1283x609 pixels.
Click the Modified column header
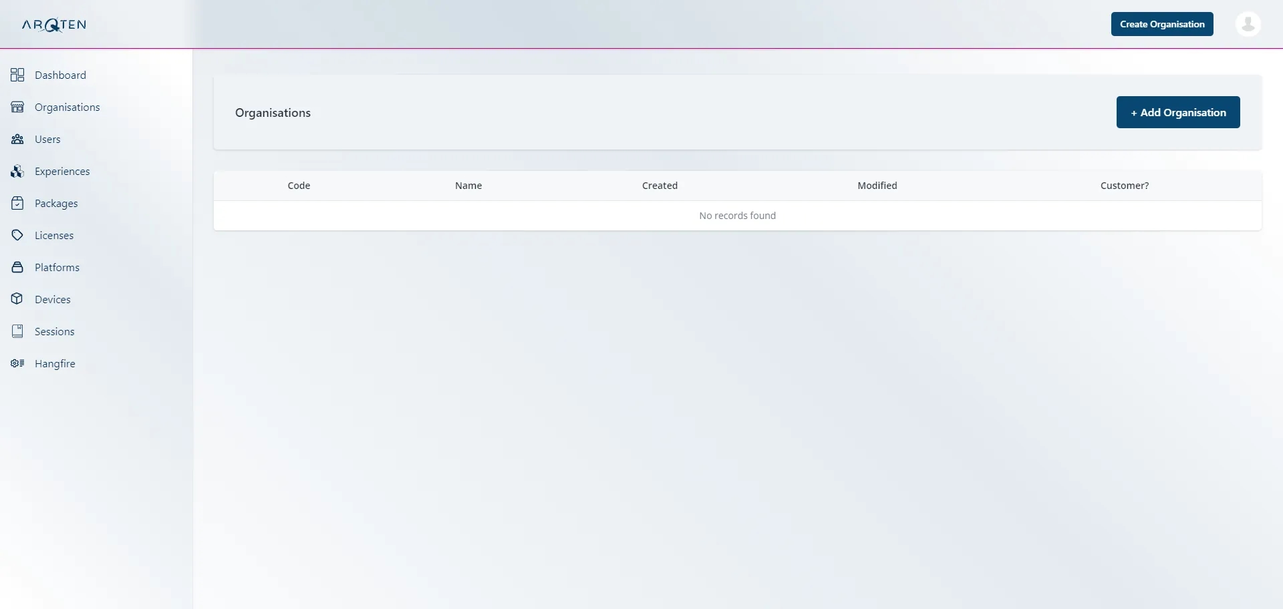(x=877, y=186)
